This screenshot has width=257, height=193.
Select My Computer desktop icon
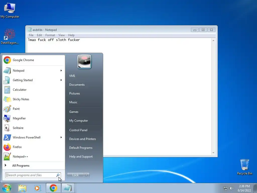click(10, 10)
